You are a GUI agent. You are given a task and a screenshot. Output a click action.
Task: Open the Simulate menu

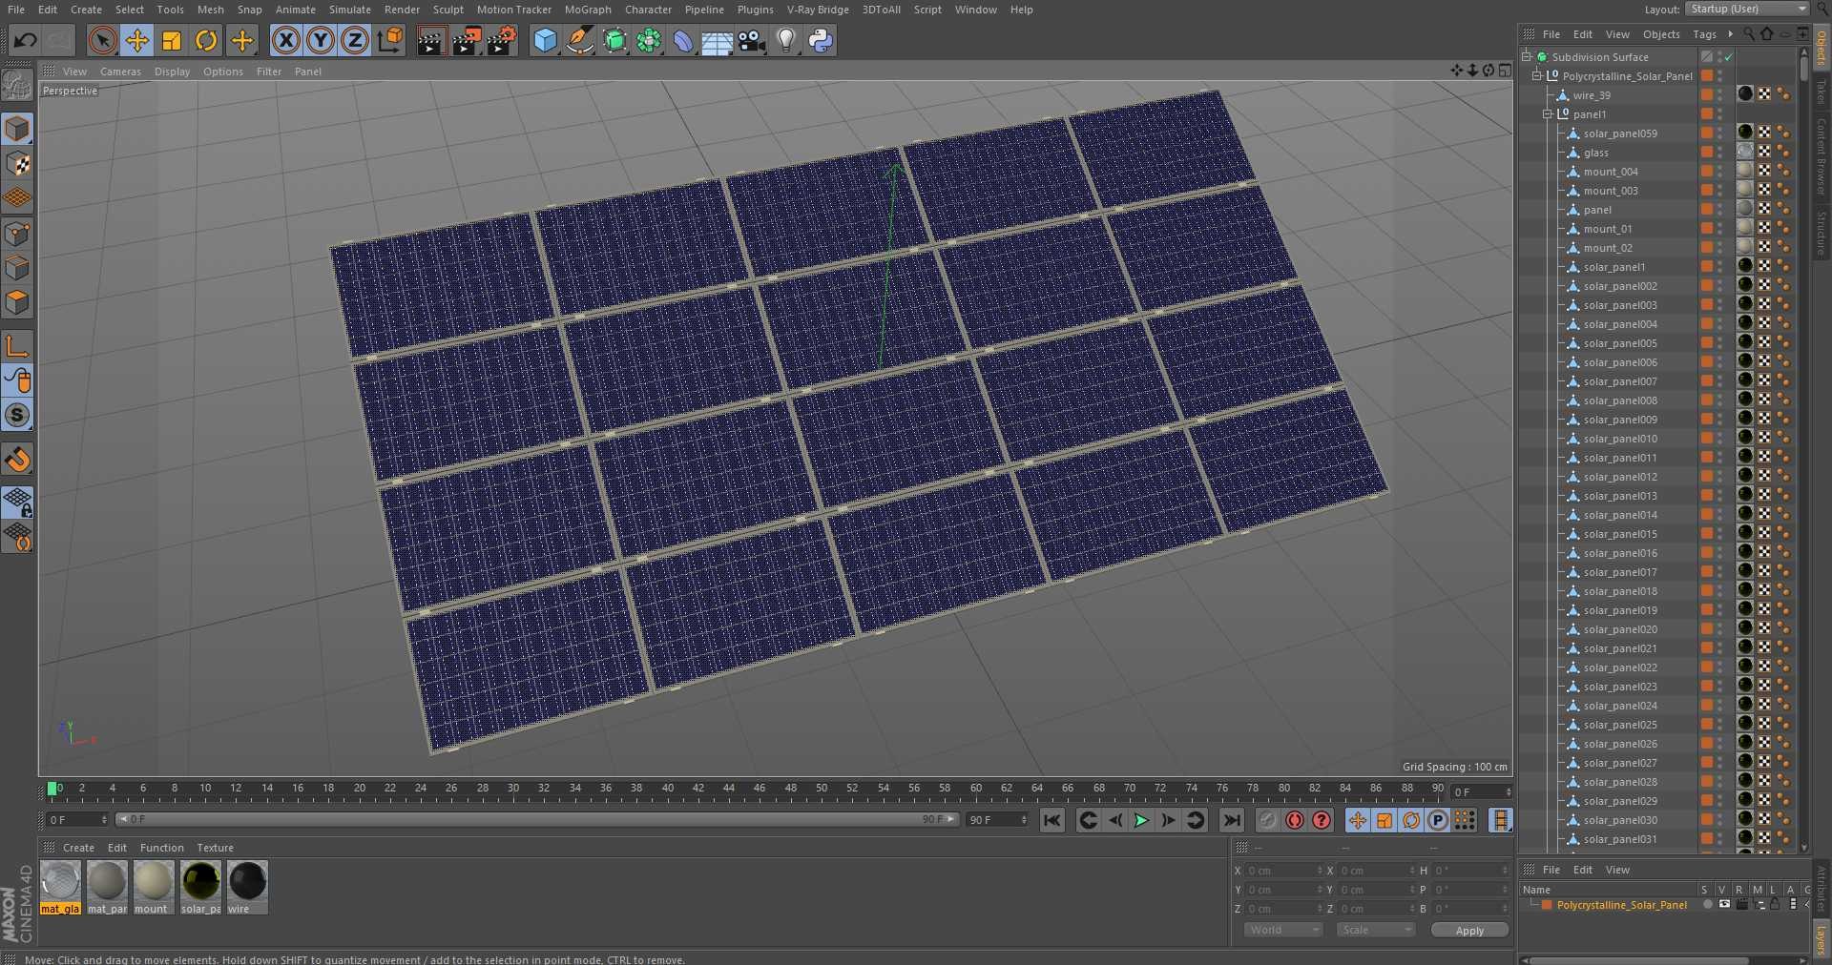point(350,10)
